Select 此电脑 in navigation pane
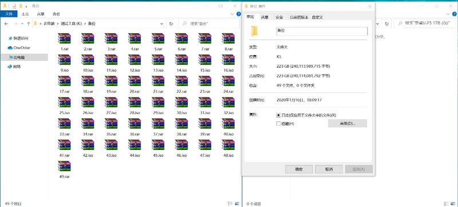This screenshot has width=458, height=207. click(25, 58)
